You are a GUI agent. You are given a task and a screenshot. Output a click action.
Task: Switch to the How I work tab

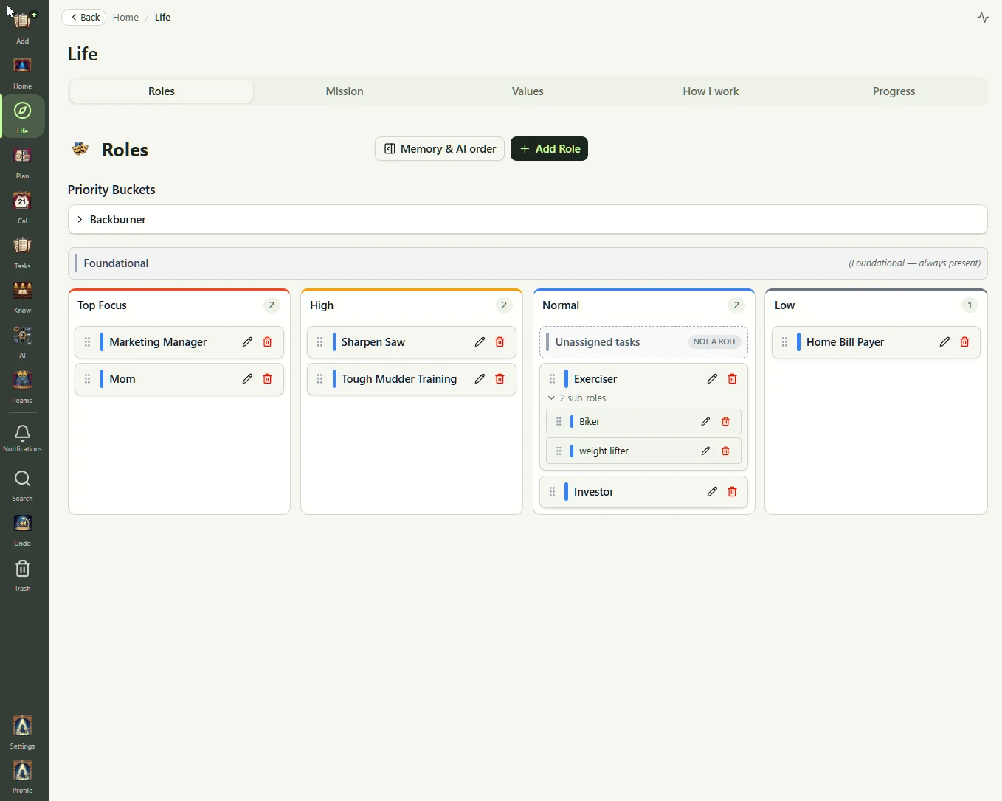point(711,91)
